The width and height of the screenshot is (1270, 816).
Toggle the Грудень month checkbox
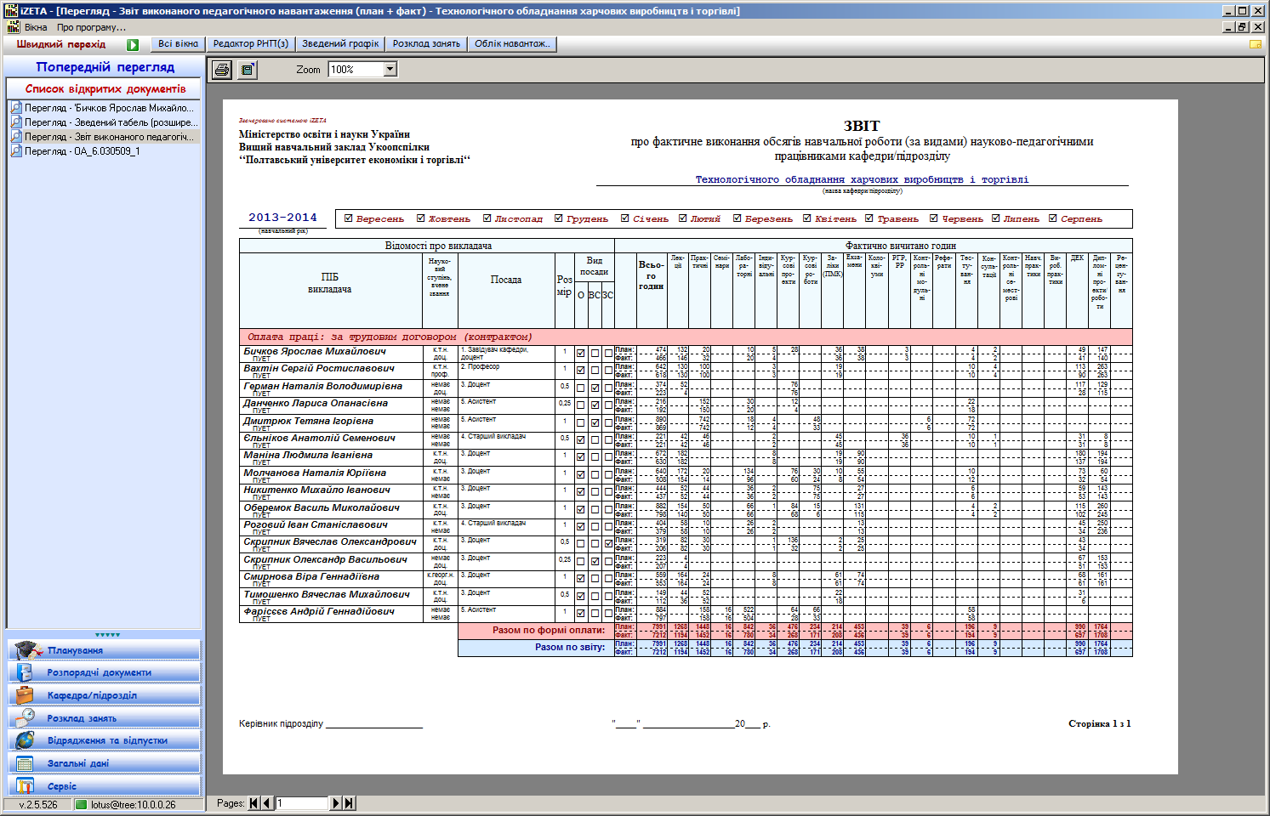click(558, 218)
